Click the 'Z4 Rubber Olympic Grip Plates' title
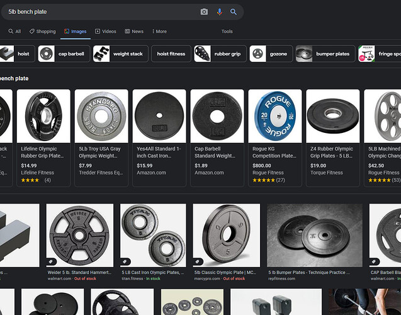401x315 pixels. (x=331, y=152)
